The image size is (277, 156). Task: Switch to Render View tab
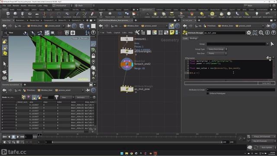(x=35, y=20)
